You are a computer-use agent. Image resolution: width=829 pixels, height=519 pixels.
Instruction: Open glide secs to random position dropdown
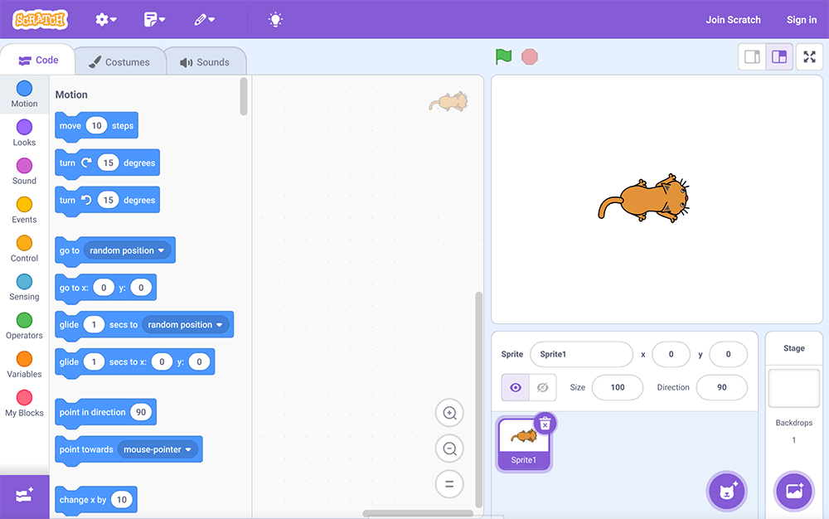point(185,324)
